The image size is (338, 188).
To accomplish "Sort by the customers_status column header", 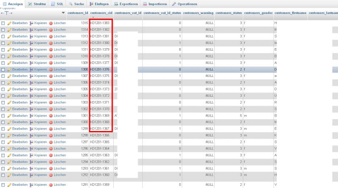I will click(229, 13).
